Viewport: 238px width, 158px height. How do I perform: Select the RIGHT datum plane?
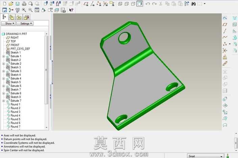13,38
